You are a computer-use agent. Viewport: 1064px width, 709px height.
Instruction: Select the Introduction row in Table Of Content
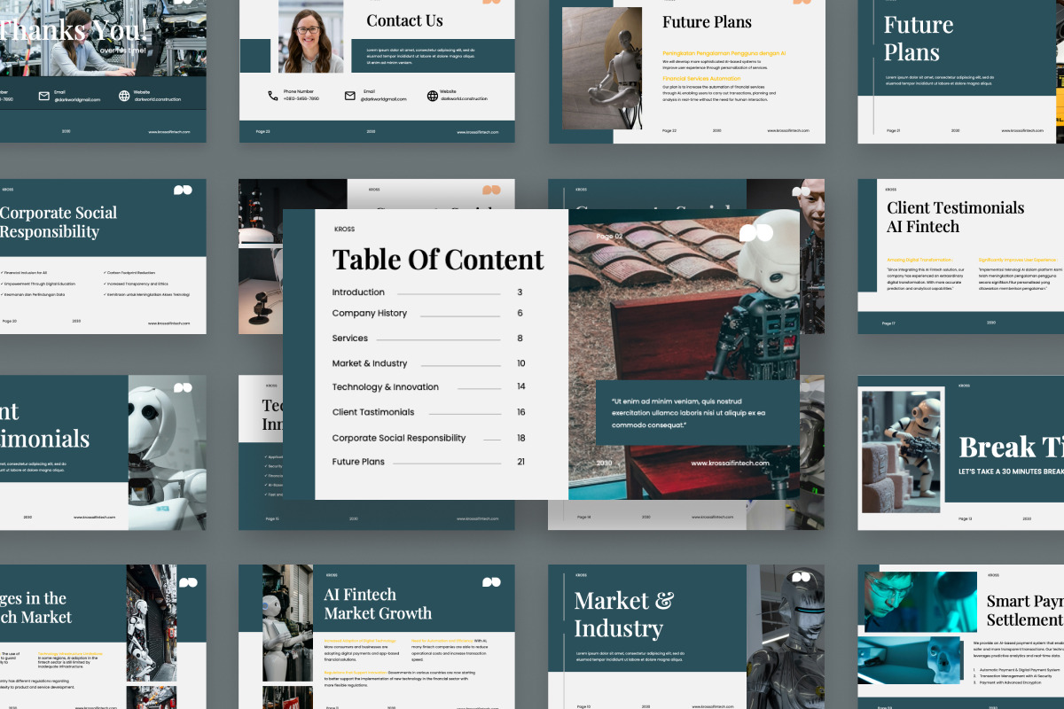(x=429, y=292)
